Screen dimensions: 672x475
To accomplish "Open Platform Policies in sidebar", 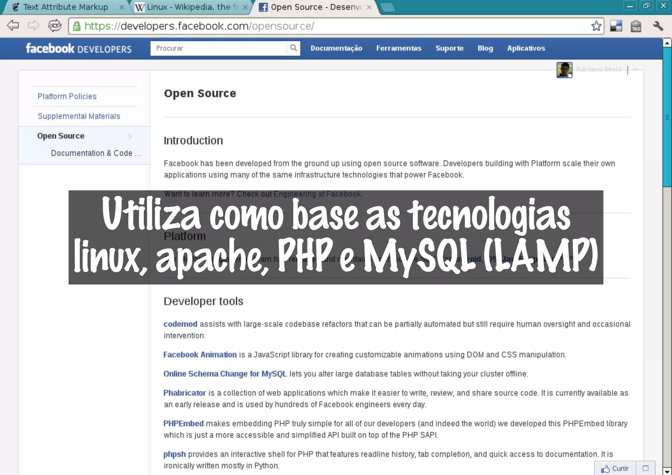I will point(67,96).
